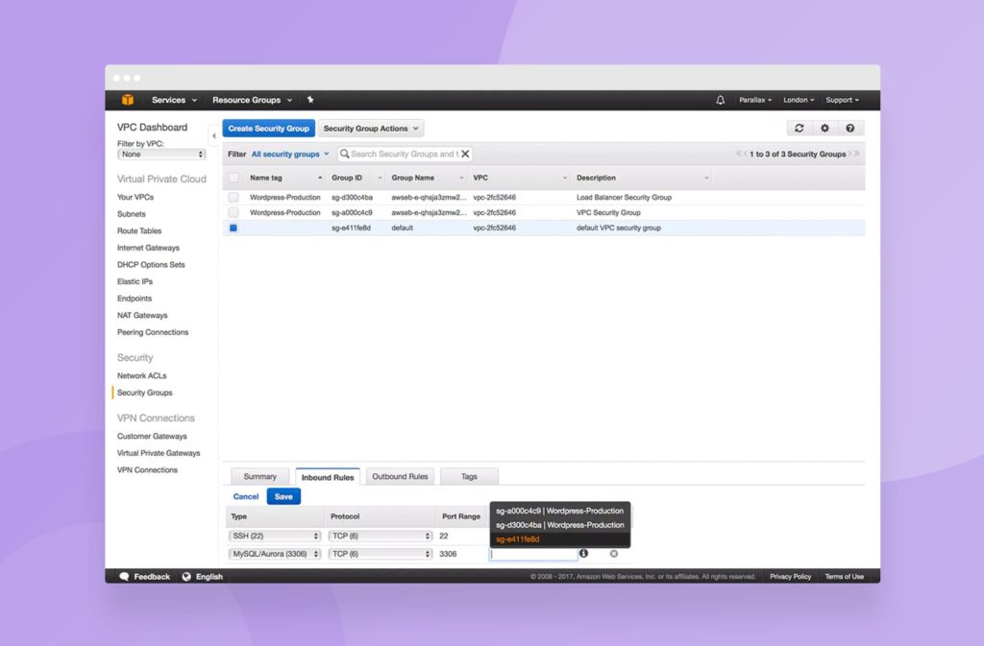Viewport: 984px width, 646px height.
Task: Open NAT Gateways in sidebar
Action: click(142, 315)
